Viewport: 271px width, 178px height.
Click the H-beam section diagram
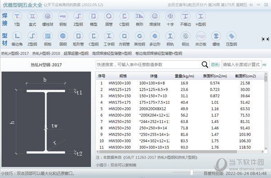point(46,119)
